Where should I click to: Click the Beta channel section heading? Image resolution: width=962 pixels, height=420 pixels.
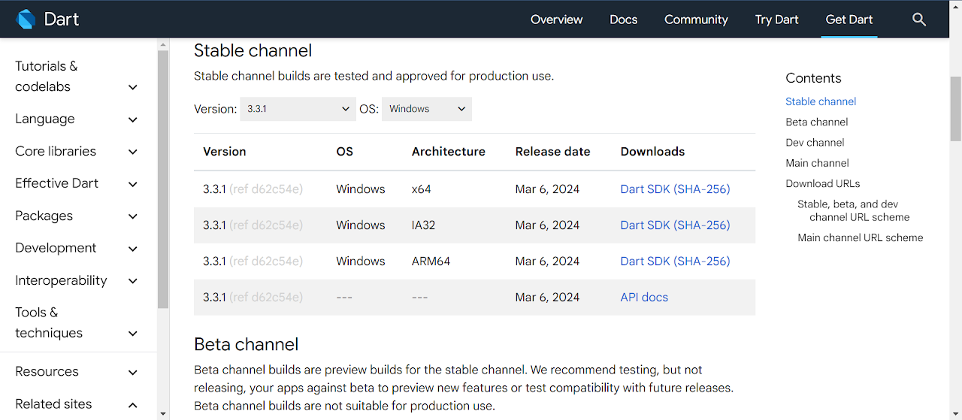click(x=246, y=344)
